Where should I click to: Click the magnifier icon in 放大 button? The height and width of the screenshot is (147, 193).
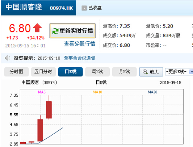pos(145,72)
